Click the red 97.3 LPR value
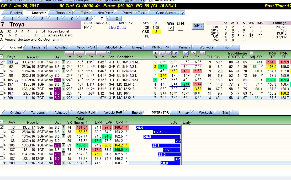Image resolution: width=291 pixels, height=180 pixels. click(x=108, y=127)
